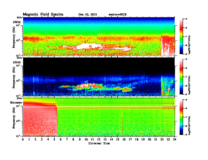Click hour 4 on Universal Time axis
The image size is (208, 160).
(48, 139)
